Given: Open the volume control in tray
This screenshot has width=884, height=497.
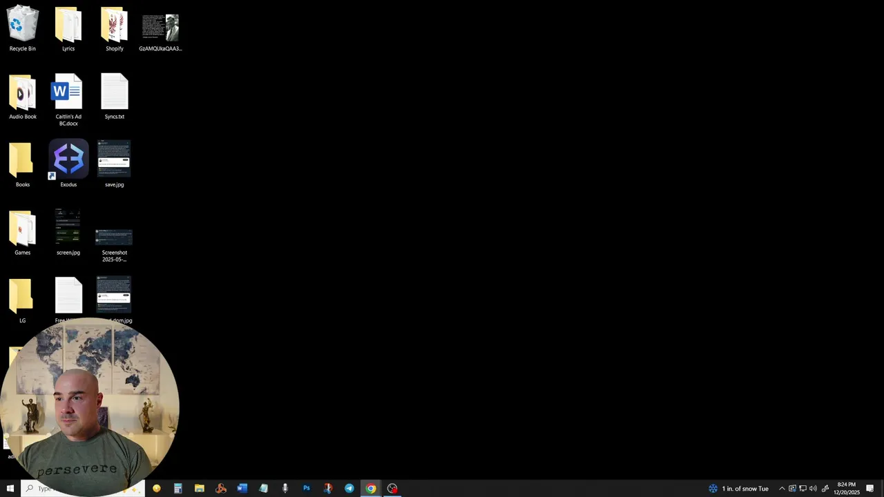Looking at the screenshot, I should pos(813,488).
